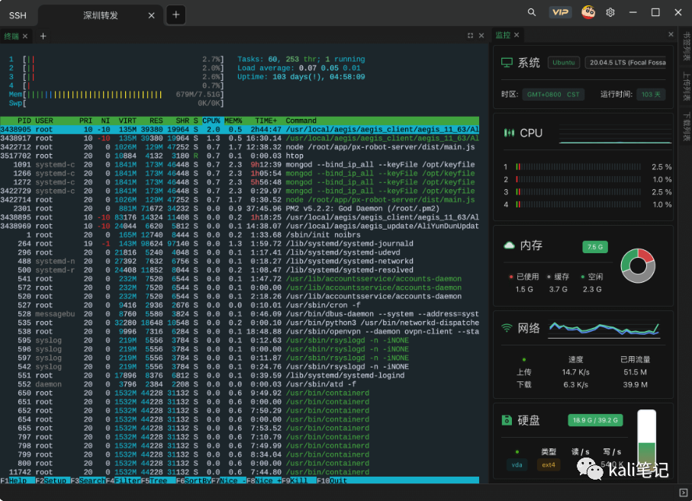Open the 下载列表 download list sidebar tab
Screen dimensions: 692x501
(686, 127)
